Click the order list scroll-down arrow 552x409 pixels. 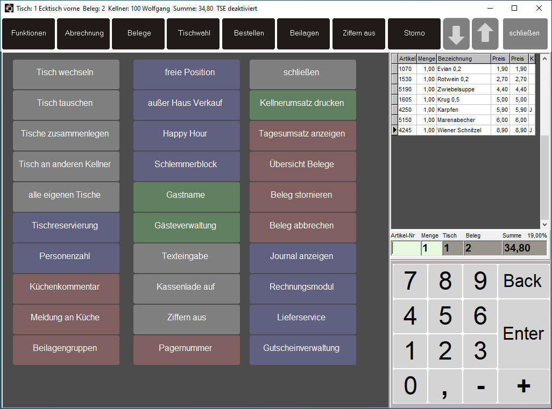(x=544, y=224)
